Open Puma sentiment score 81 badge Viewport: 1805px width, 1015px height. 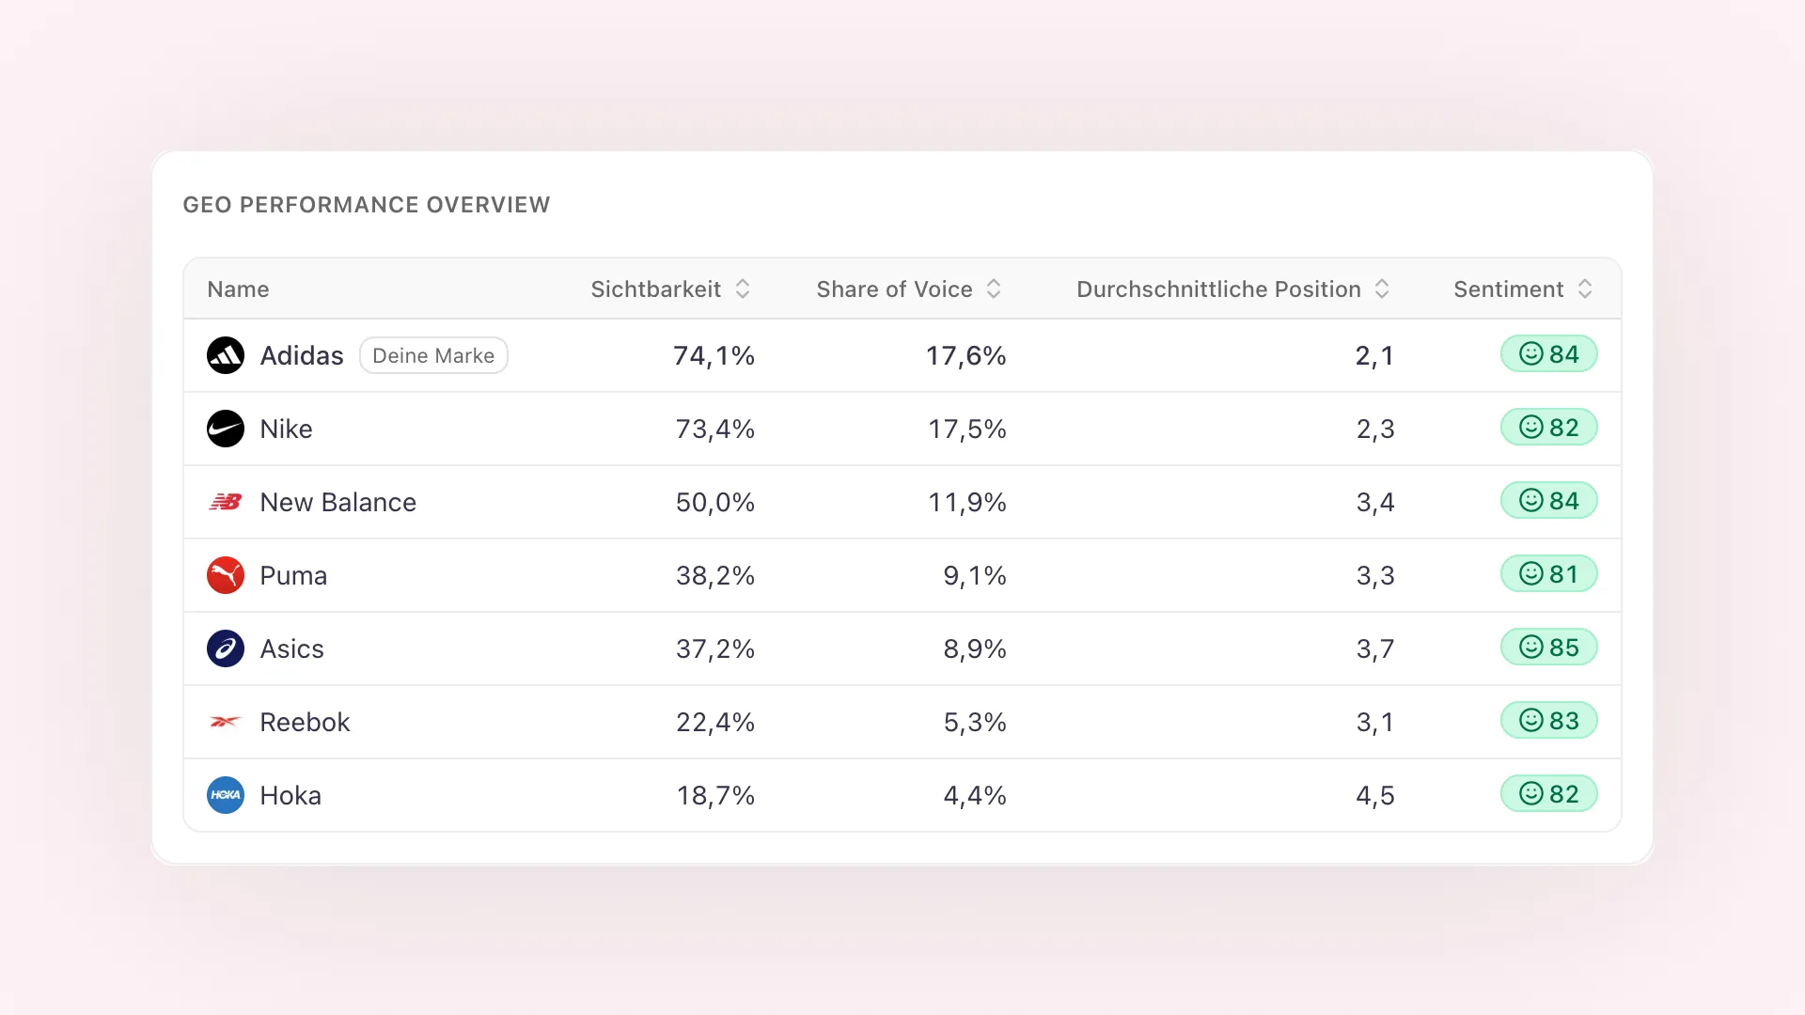point(1548,573)
